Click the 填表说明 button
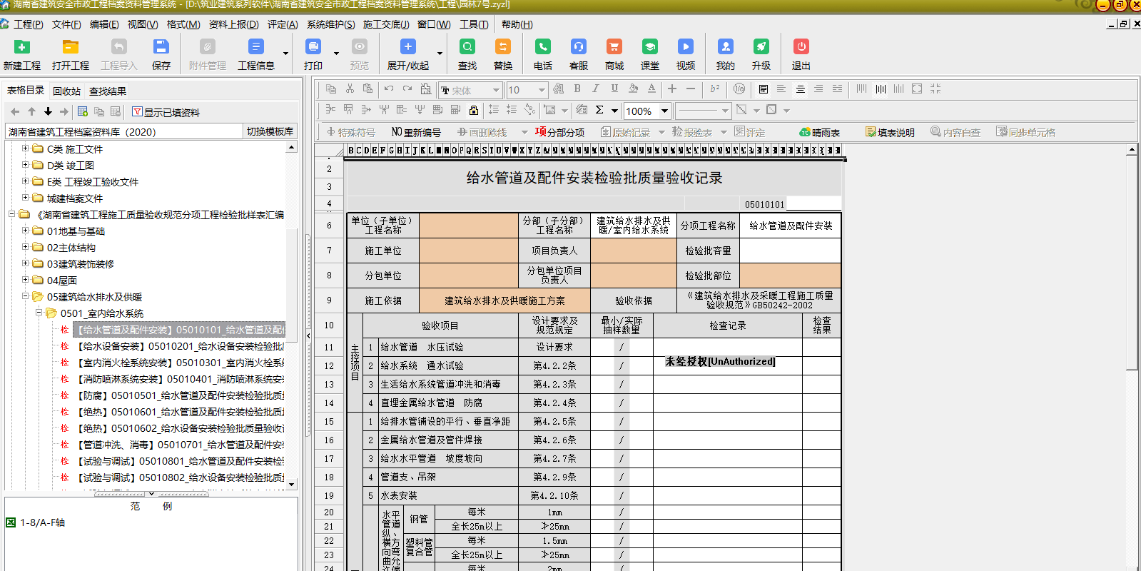The width and height of the screenshot is (1141, 571). (x=890, y=132)
